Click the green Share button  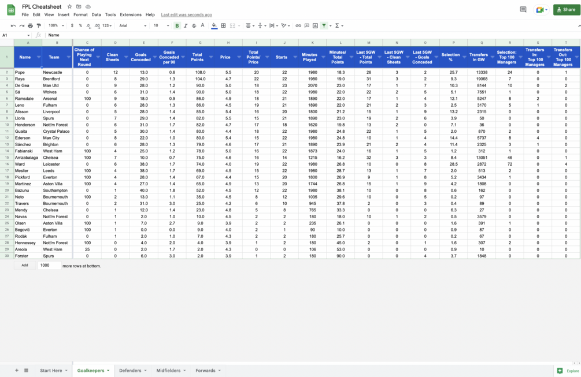[567, 10]
